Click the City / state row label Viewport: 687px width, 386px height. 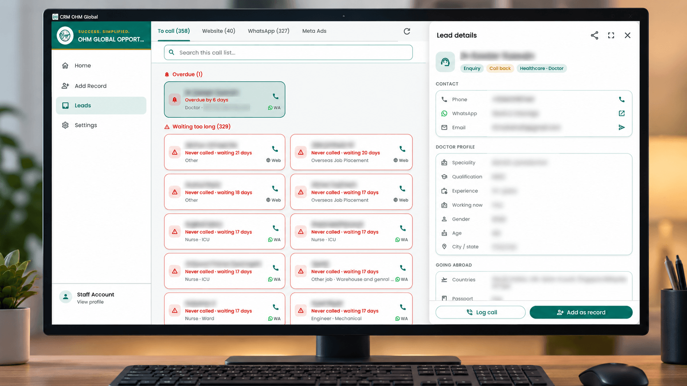465,247
